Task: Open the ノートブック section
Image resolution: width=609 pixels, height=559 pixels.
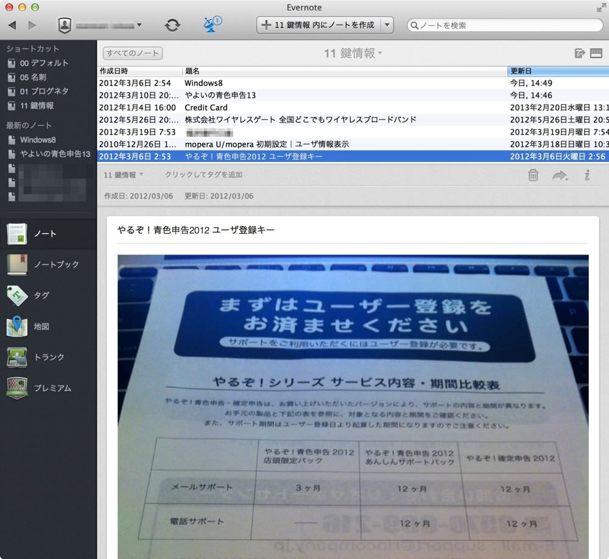Action: pos(48,264)
